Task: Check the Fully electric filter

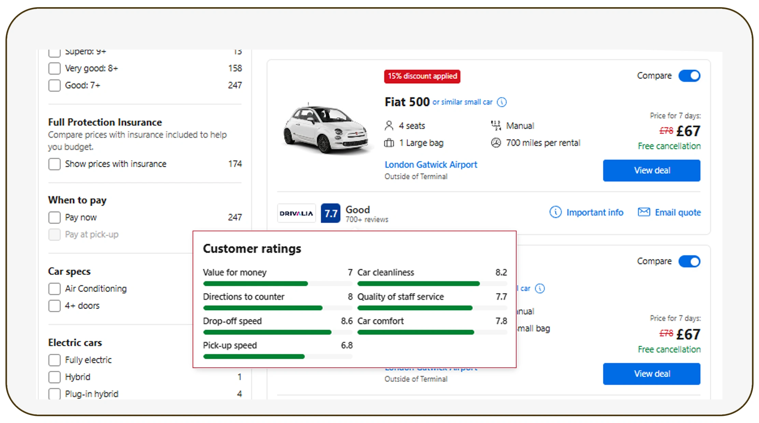Action: pyautogui.click(x=54, y=360)
